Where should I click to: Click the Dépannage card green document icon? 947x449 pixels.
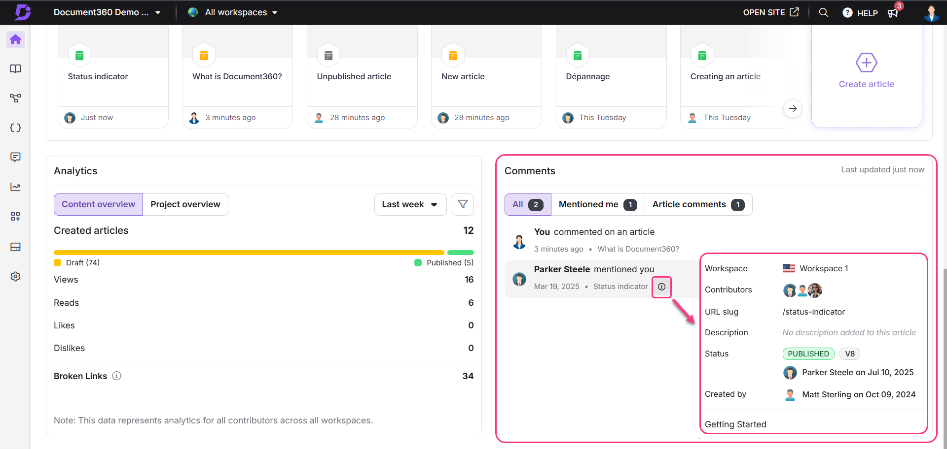pyautogui.click(x=578, y=56)
